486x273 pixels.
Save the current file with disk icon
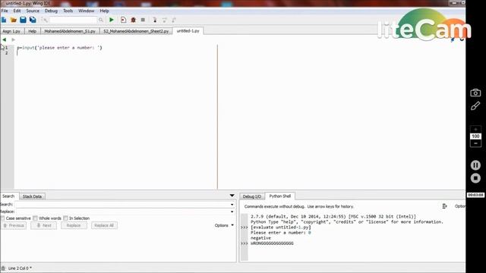coord(23,20)
